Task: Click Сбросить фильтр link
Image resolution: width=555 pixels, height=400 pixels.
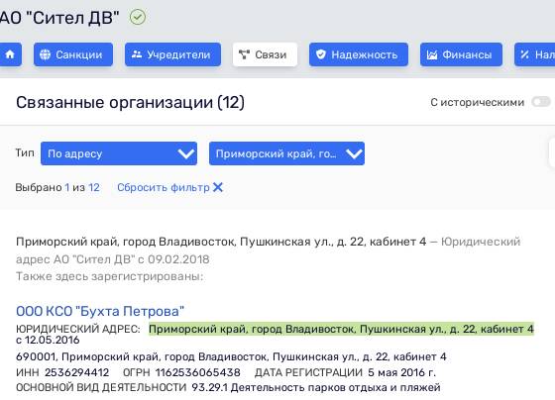Action: (x=164, y=187)
